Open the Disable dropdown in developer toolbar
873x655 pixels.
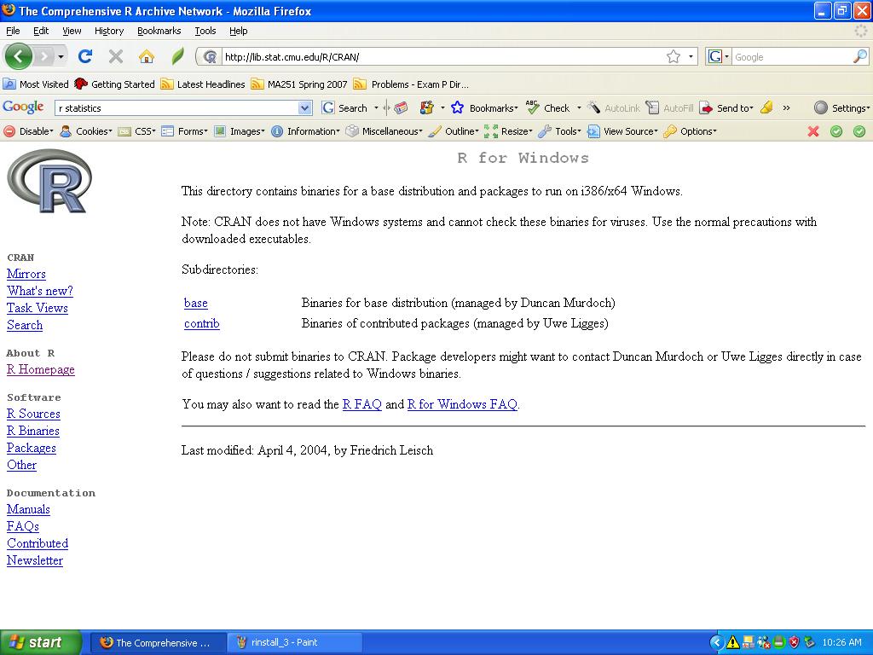[30, 131]
